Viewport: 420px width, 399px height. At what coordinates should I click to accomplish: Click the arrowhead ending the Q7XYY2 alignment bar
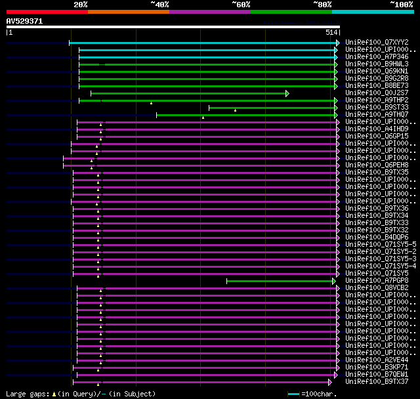pos(337,43)
